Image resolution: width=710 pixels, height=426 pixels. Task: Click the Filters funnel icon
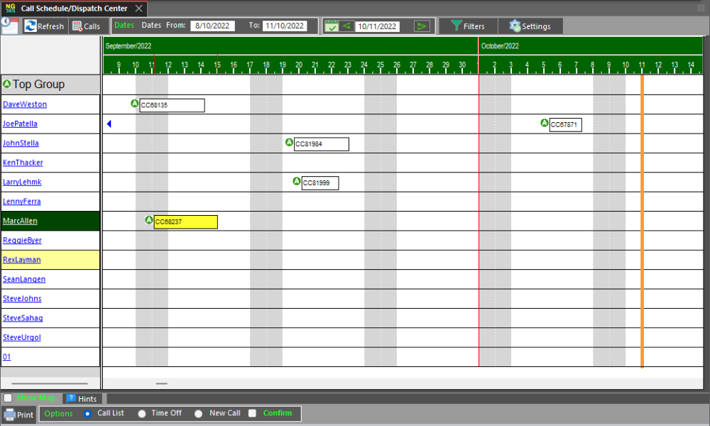(x=457, y=26)
